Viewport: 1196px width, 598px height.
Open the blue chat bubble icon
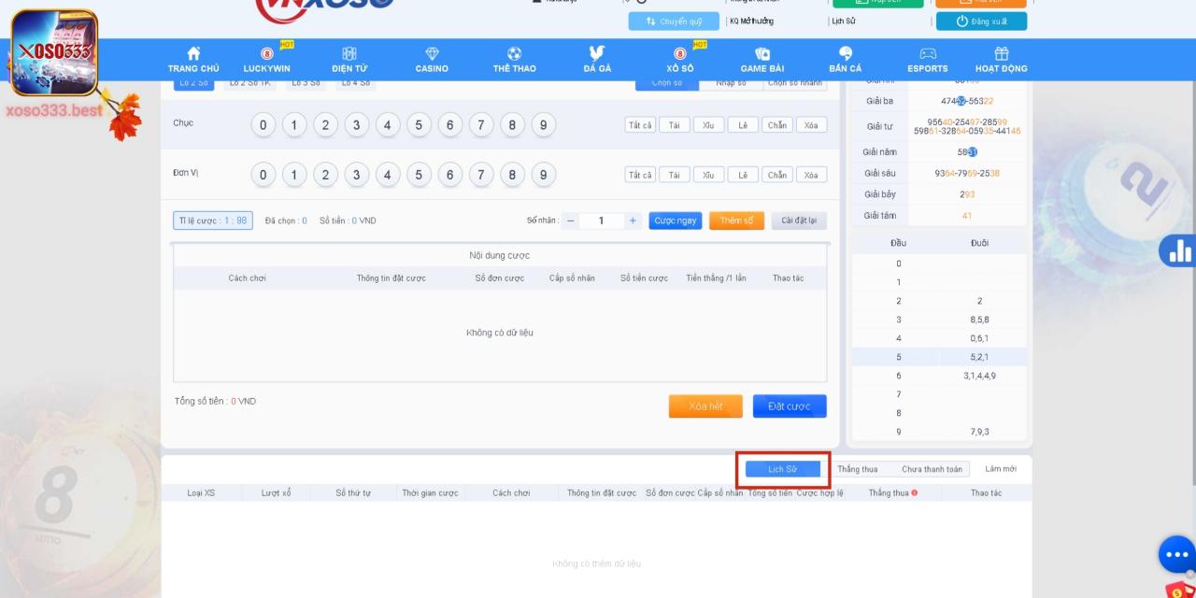(x=1176, y=555)
